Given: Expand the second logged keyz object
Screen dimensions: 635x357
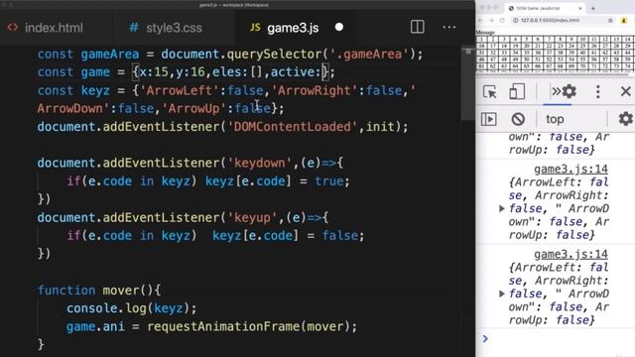Looking at the screenshot, I should coord(502,208).
